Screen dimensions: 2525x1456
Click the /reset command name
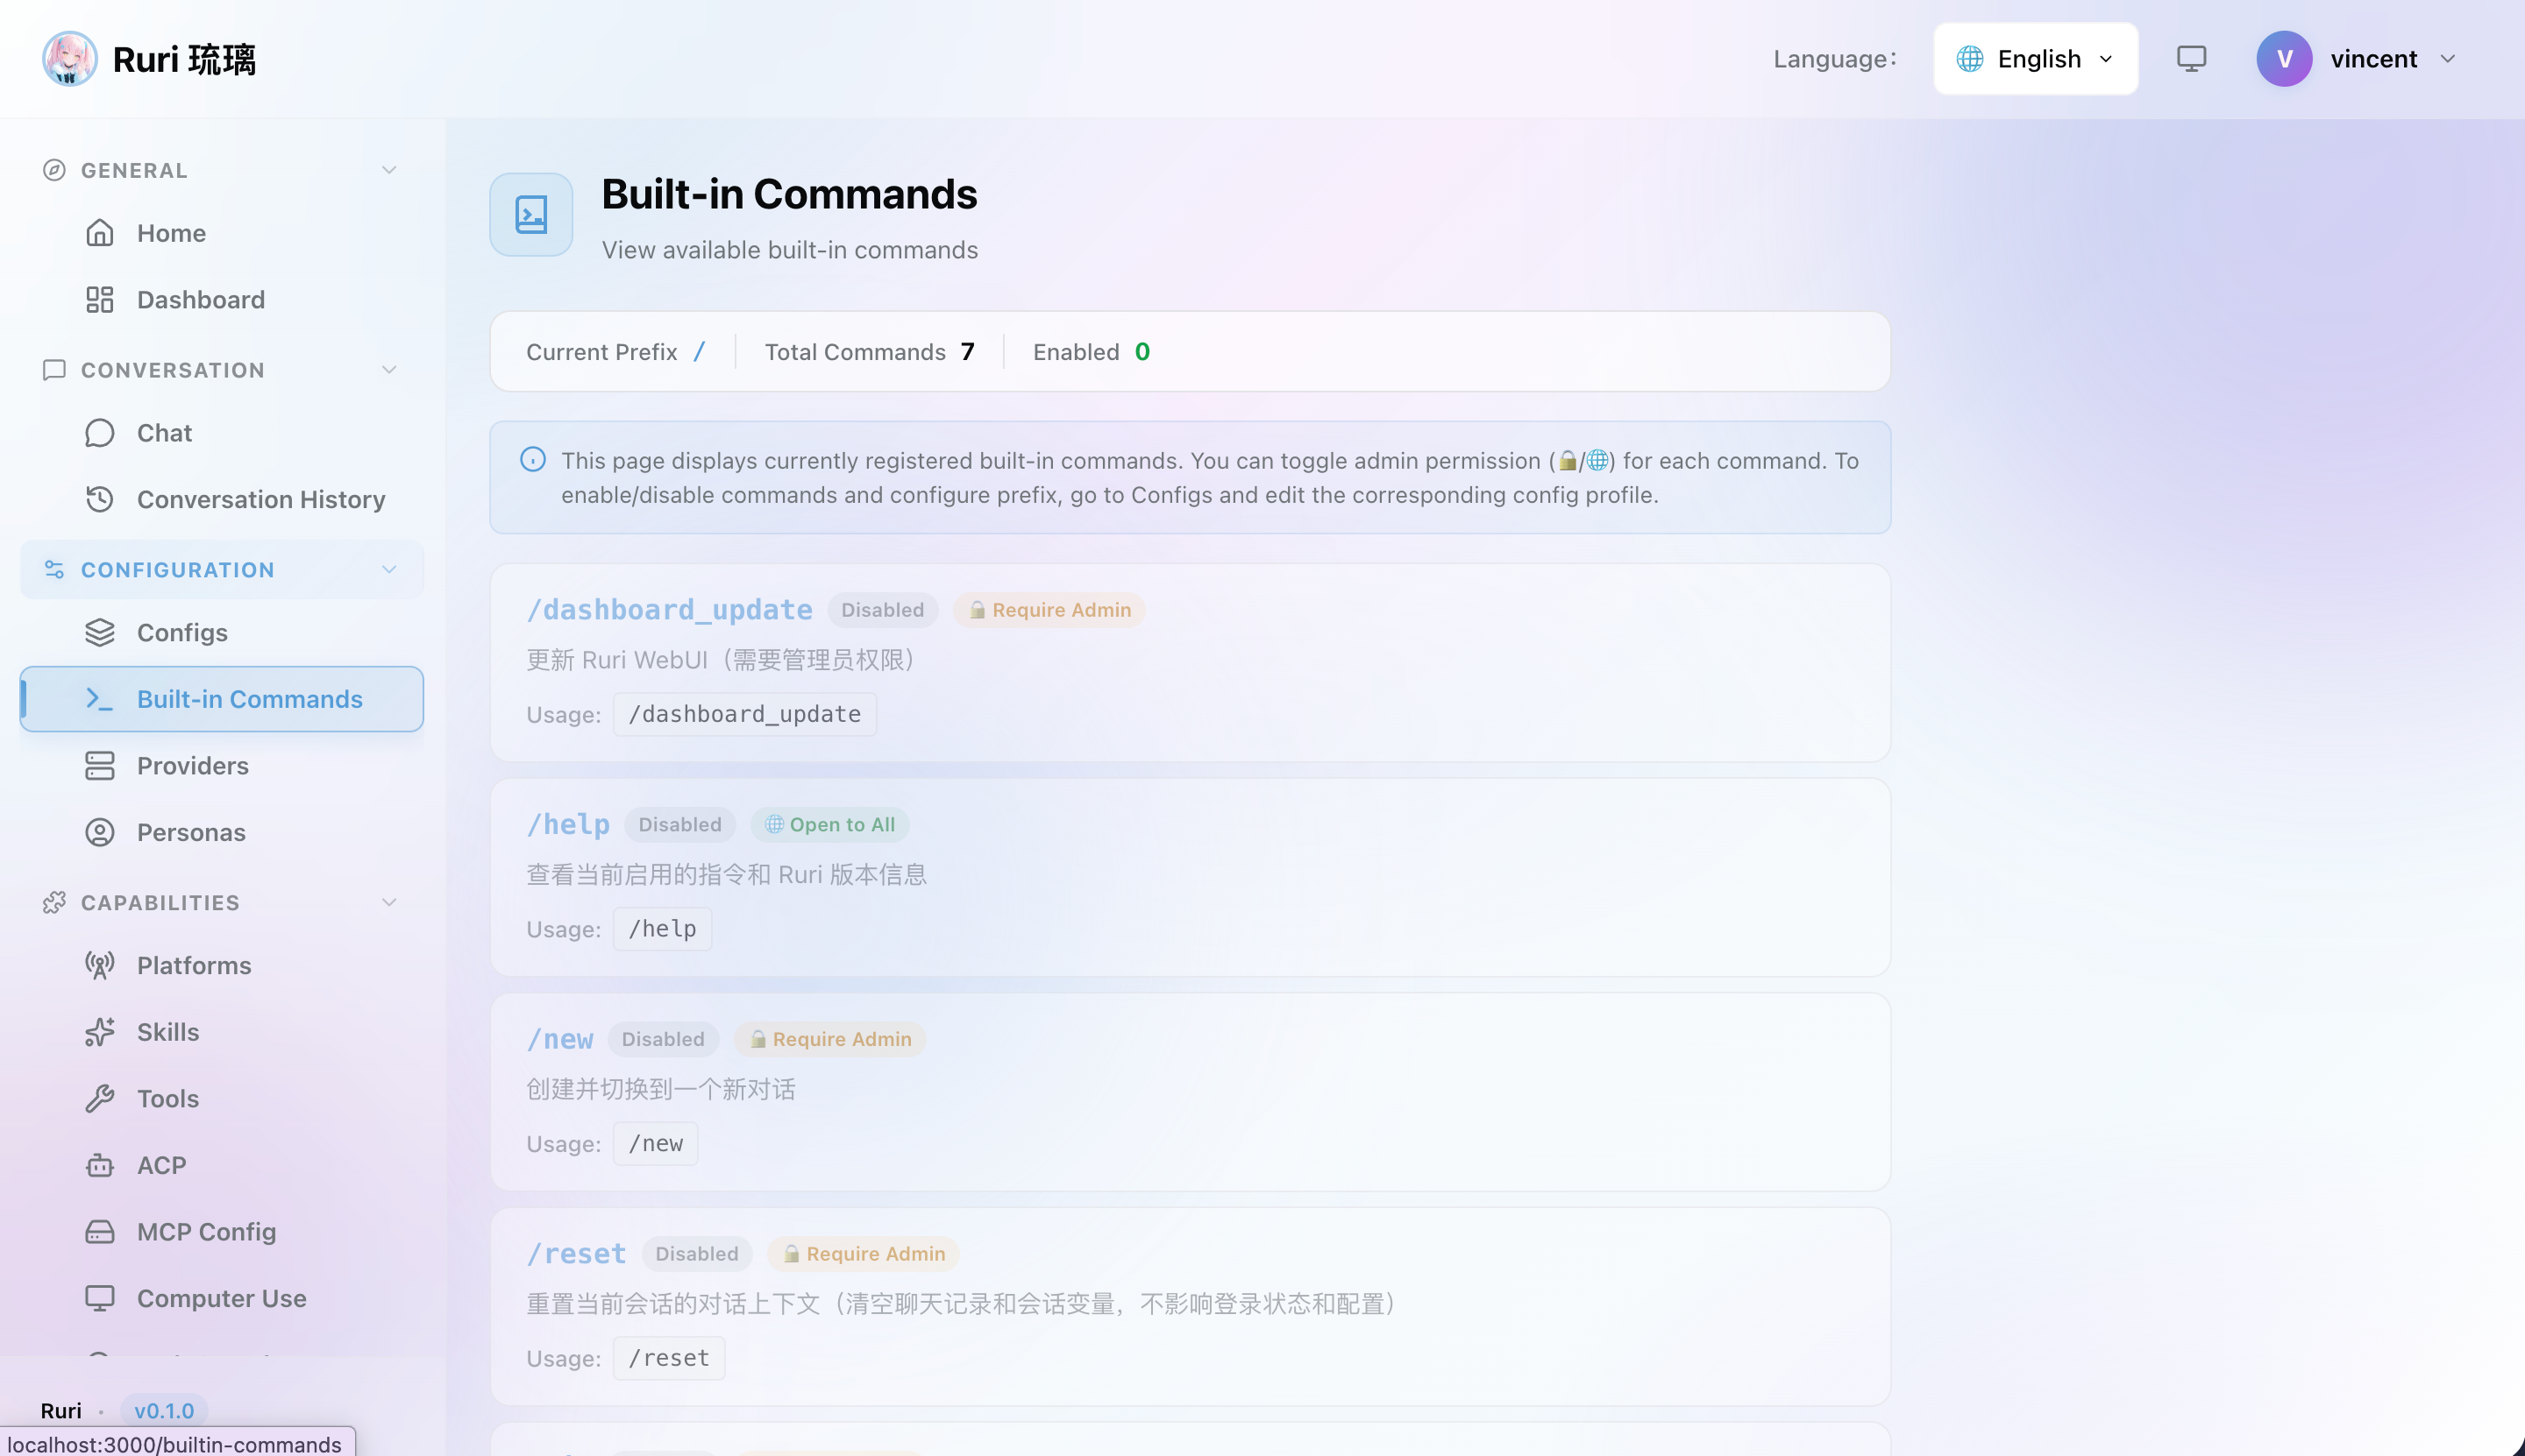pos(577,1254)
